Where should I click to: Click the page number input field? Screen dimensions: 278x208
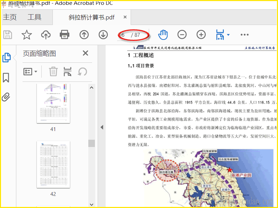click(124, 35)
